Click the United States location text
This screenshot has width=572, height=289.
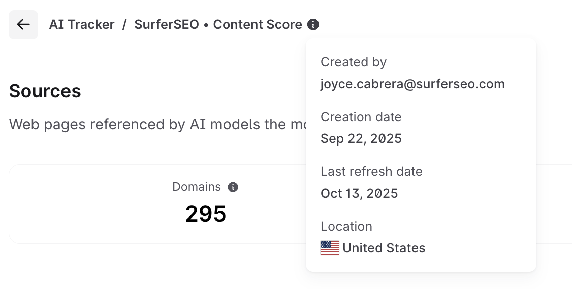point(384,248)
